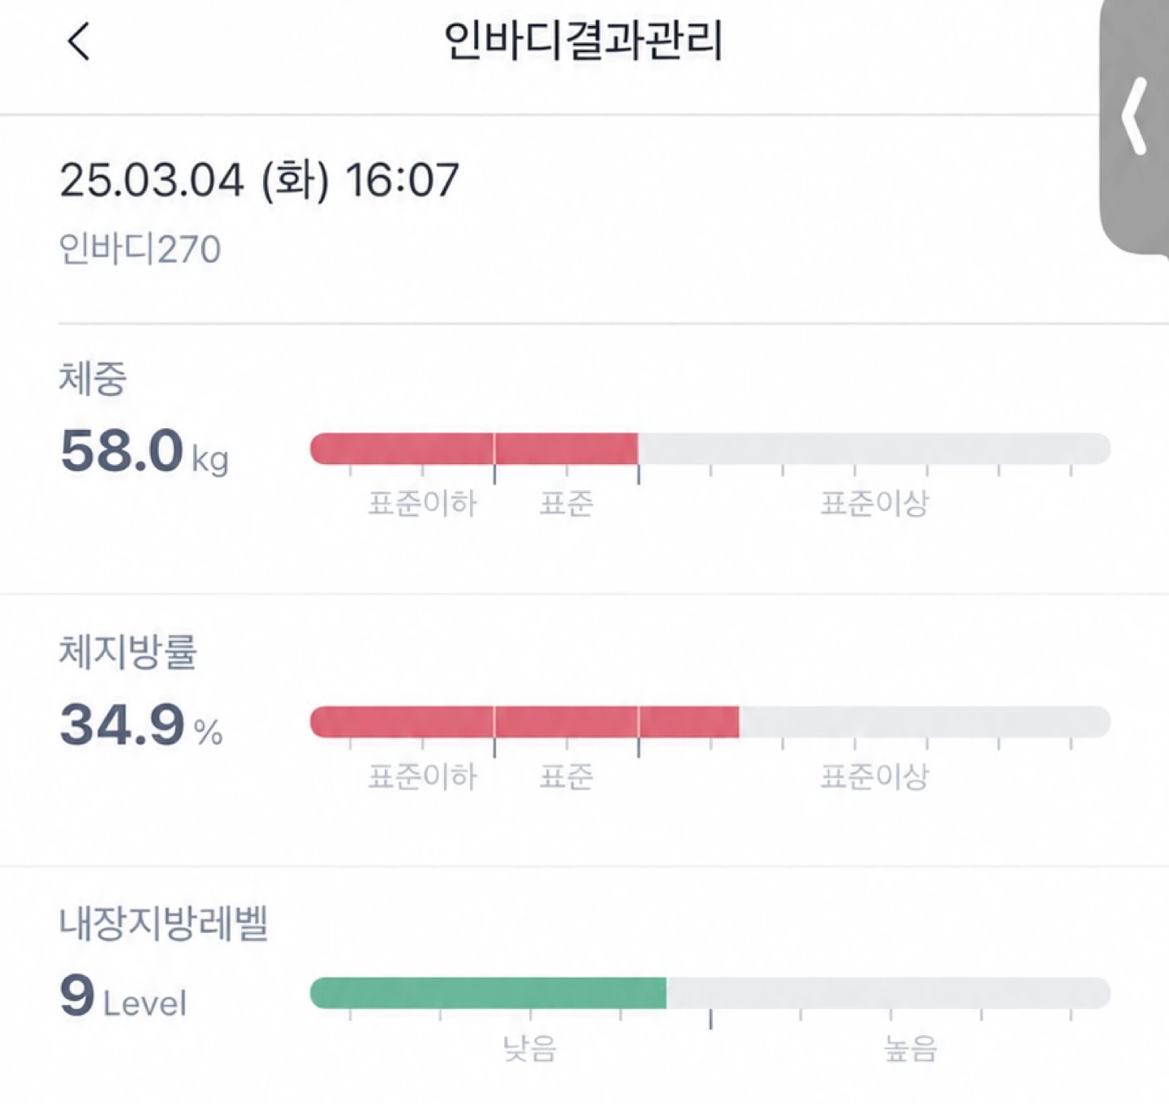Screen dimensions: 1169x1104
Task: Select the 높음 label under the visceral fat bar
Action: coord(910,1049)
